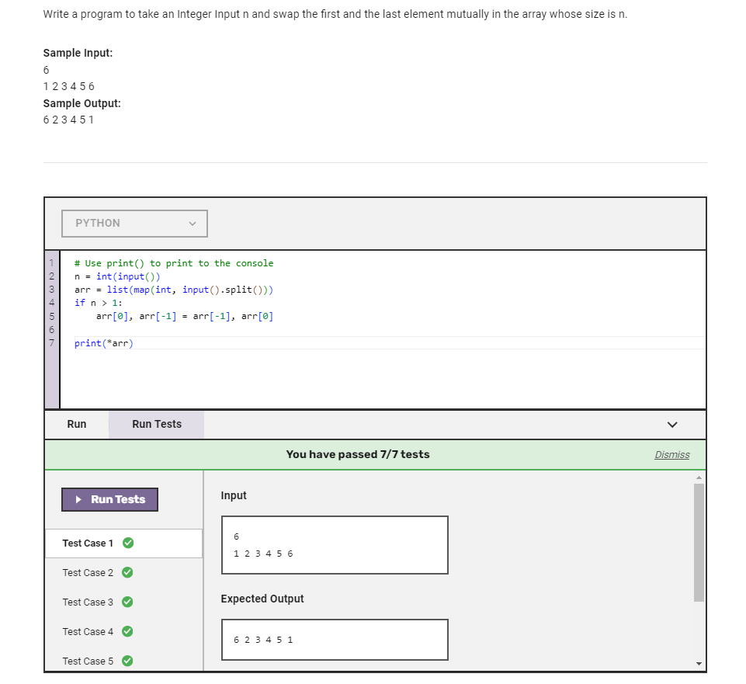Click the purple Run Tests button
This screenshot has height=684, width=746.
[x=110, y=499]
